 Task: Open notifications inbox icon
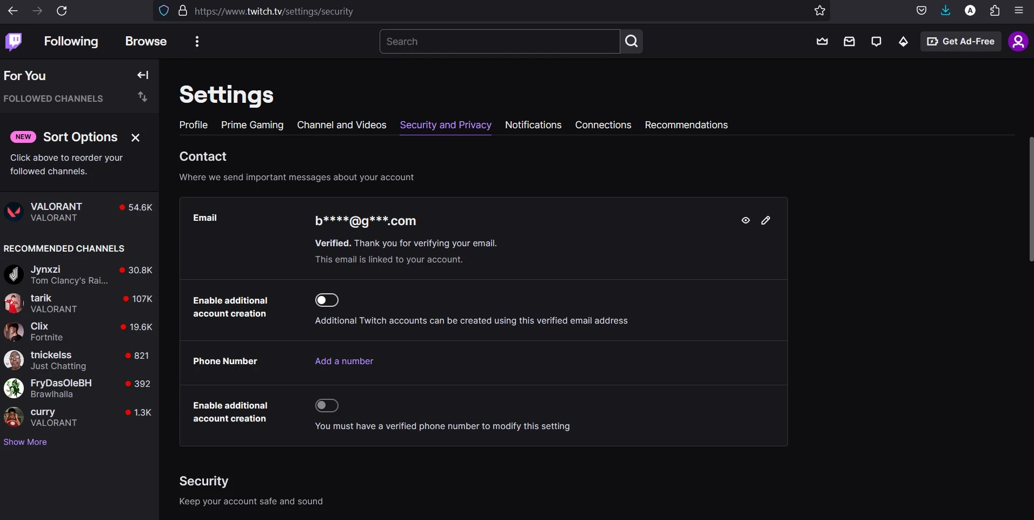[850, 42]
